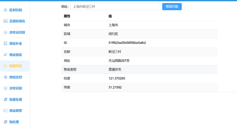Click the 地址比对 icon
The height and width of the screenshot is (128, 237).
tap(5, 77)
